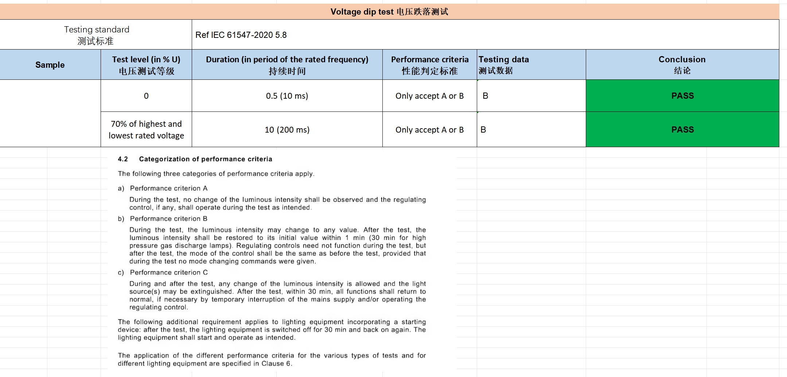
Task: Click the paragraph mentioning 'Clause 6'
Action: [272, 360]
